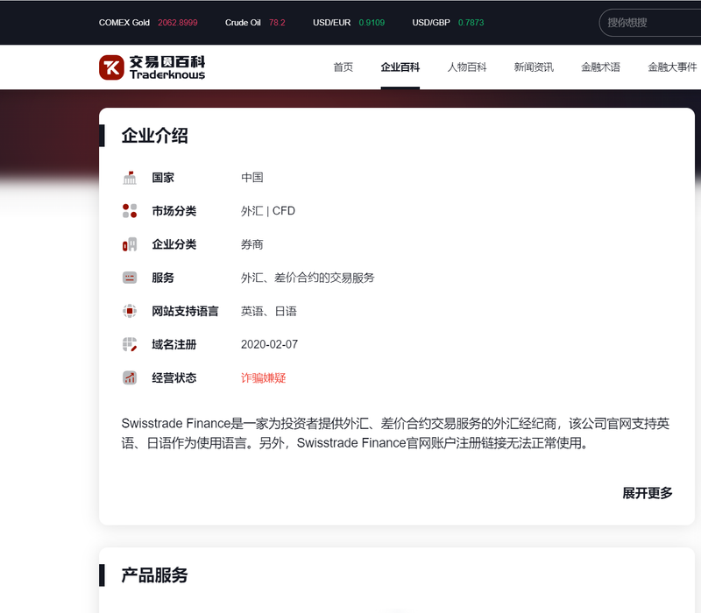Click the 企业介绍 section heading
The height and width of the screenshot is (613, 701).
tap(155, 136)
